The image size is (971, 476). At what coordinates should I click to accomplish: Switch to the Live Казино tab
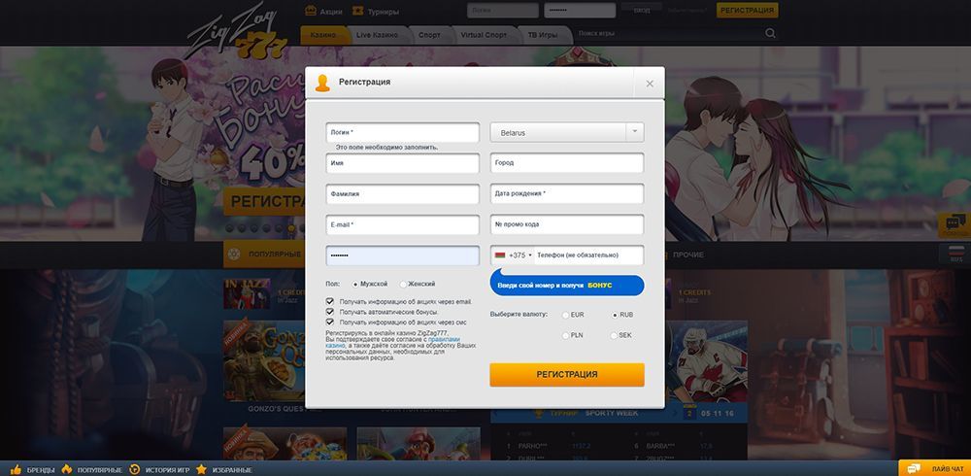pyautogui.click(x=377, y=35)
